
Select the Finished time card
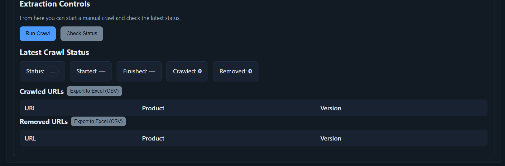pyautogui.click(x=139, y=71)
